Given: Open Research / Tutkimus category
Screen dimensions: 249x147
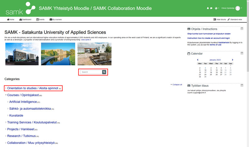Looking at the screenshot, I should 21,136.
